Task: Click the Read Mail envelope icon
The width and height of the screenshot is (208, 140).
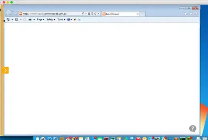Action: click(x=25, y=20)
